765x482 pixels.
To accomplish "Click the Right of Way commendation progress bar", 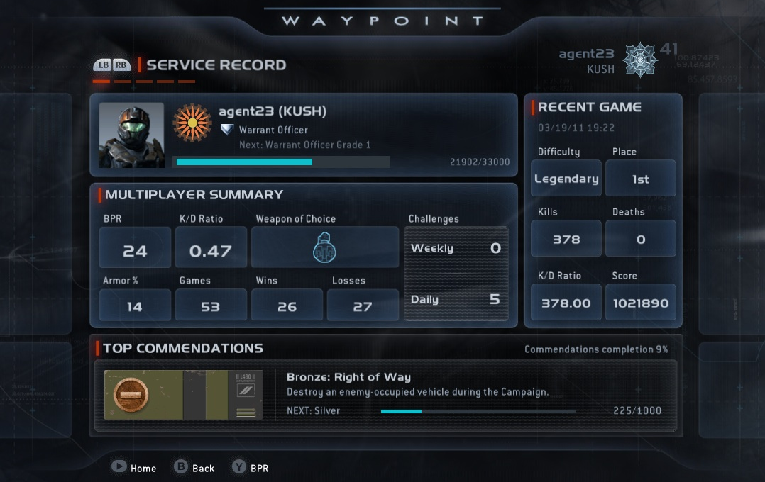I will [478, 411].
